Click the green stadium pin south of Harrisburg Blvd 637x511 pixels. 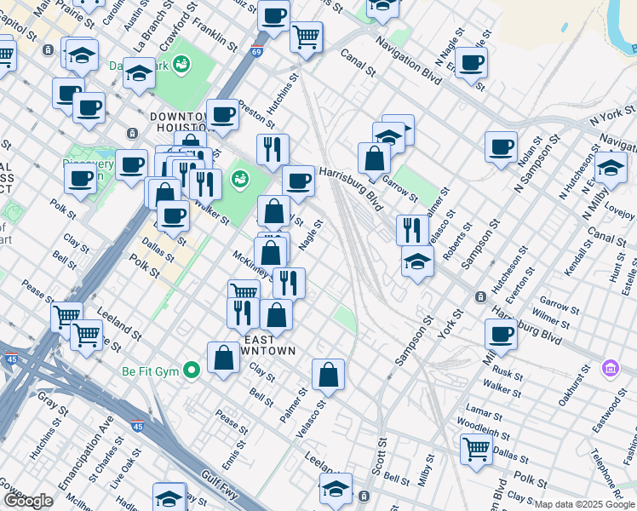click(x=240, y=179)
